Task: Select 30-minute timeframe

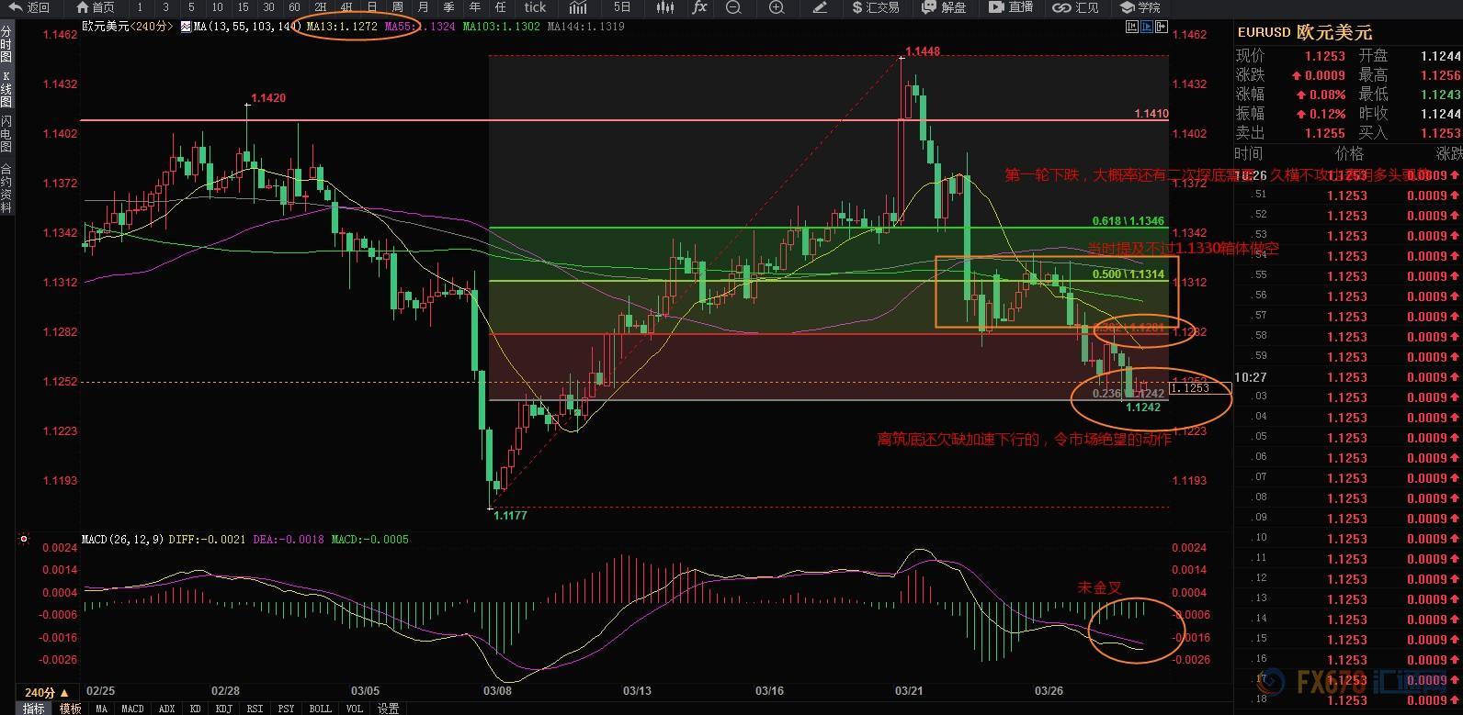Action: [268, 7]
